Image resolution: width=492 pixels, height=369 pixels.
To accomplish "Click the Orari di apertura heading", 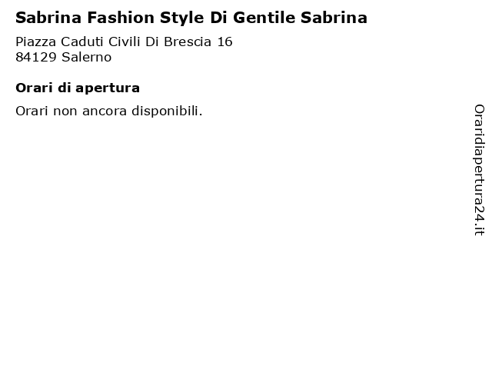I will 78,88.
